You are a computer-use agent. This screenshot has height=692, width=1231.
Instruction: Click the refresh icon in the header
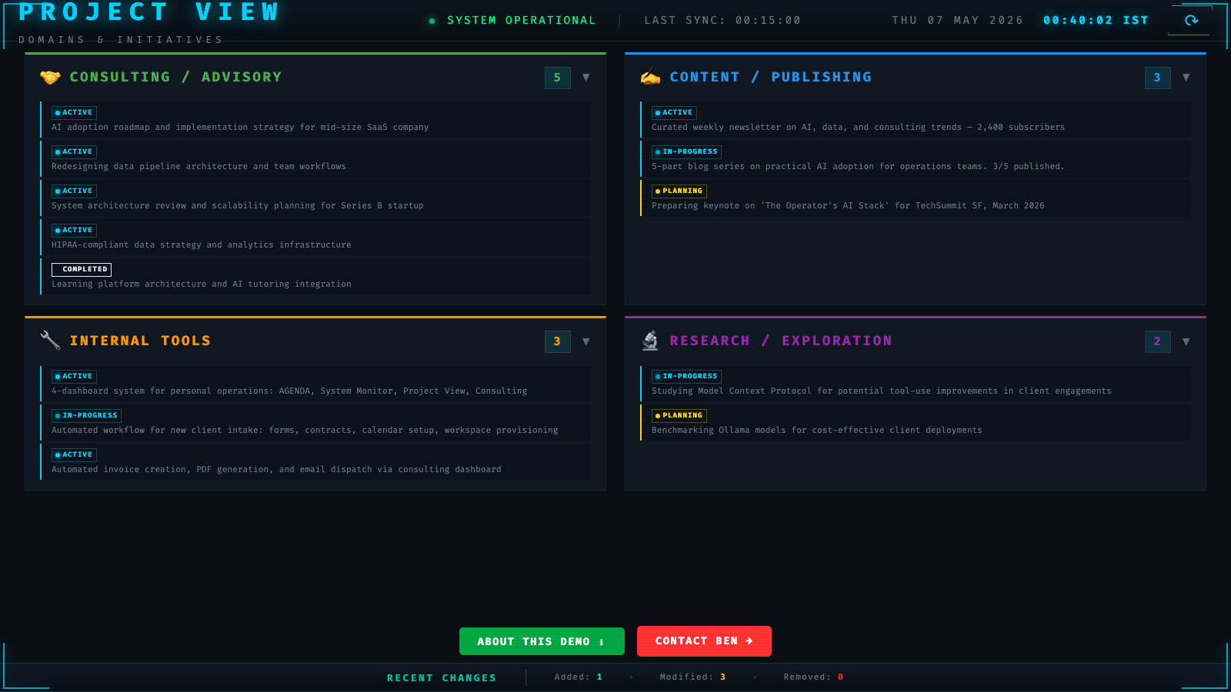click(1191, 20)
